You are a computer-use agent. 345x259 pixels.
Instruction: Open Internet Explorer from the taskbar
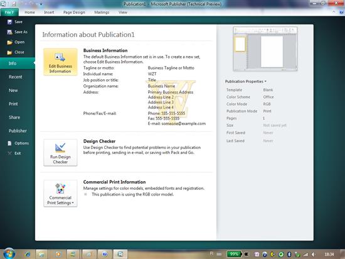tap(28, 254)
